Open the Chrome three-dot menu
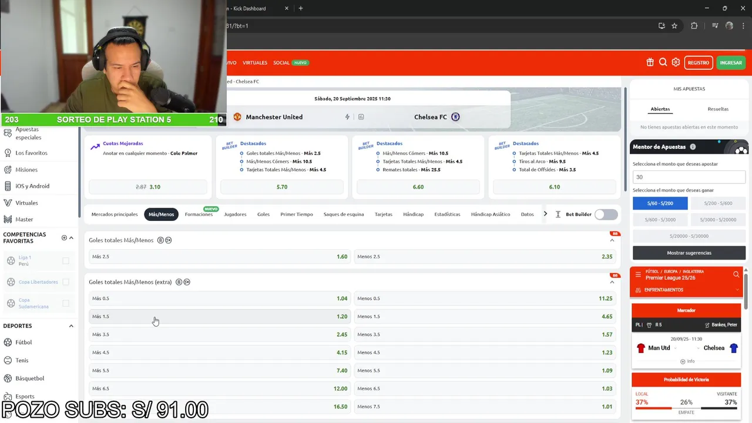The image size is (752, 423). coord(743,26)
